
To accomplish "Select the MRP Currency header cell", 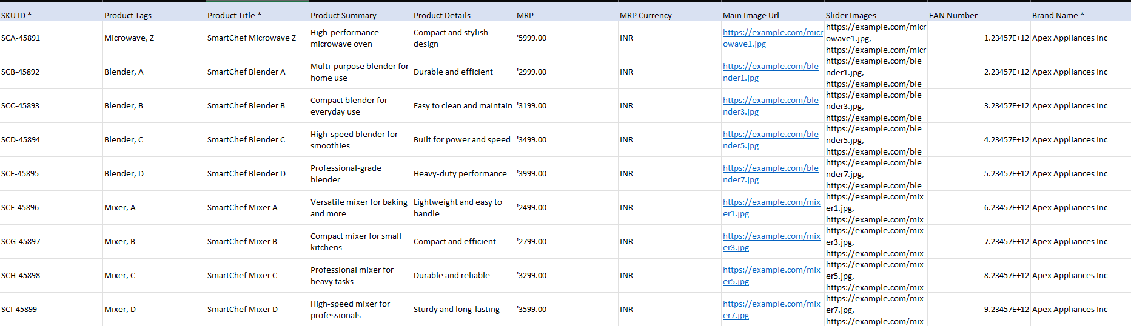I will pos(670,15).
